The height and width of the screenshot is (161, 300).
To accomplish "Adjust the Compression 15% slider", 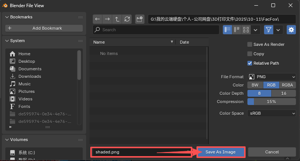I will point(271,102).
